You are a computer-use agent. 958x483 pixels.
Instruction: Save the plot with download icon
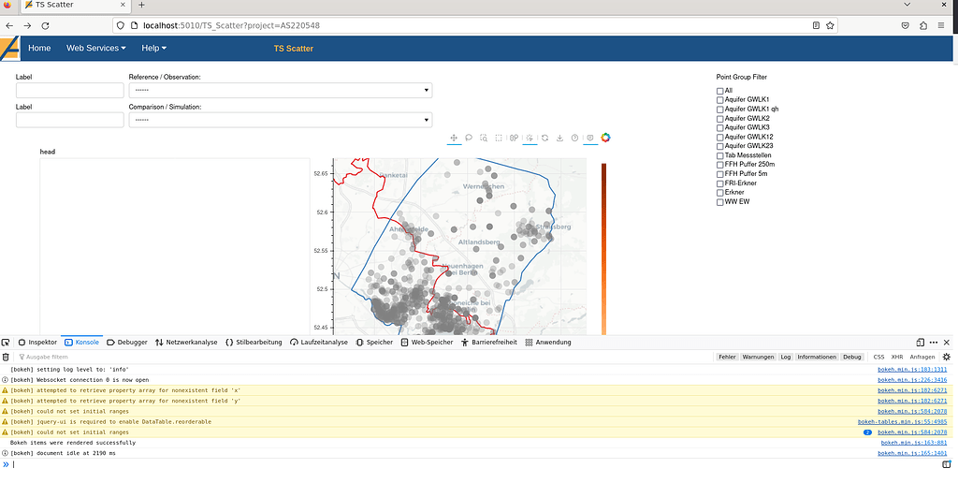coord(559,138)
